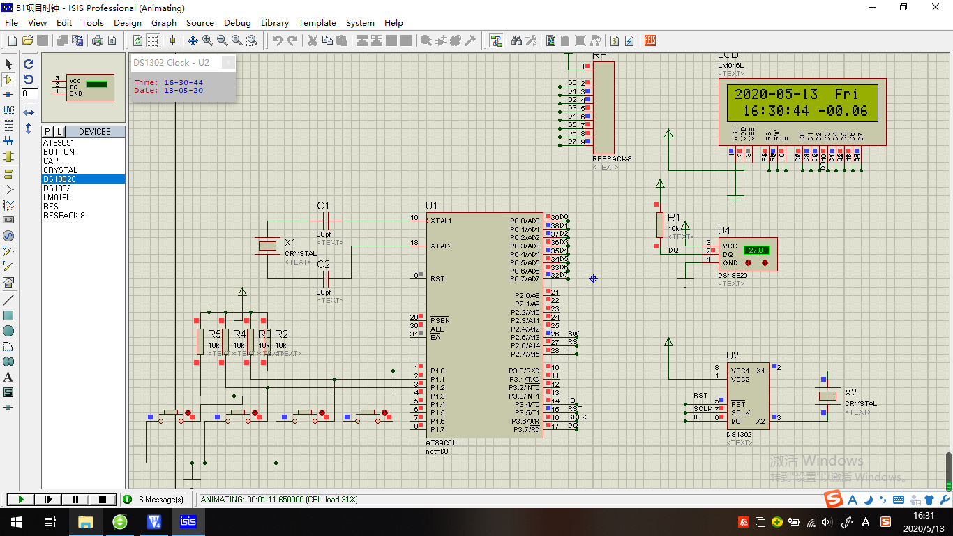Click the Redraw Display refresh icon
The height and width of the screenshot is (536, 953).
point(137,40)
